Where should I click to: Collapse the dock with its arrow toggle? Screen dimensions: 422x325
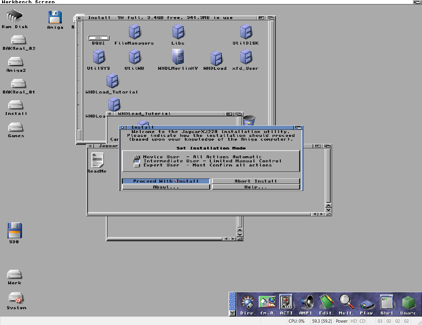click(232, 313)
